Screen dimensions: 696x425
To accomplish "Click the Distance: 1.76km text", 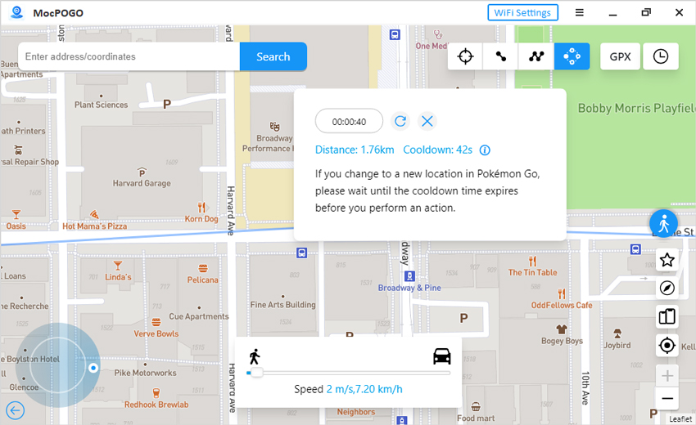I will click(x=355, y=150).
